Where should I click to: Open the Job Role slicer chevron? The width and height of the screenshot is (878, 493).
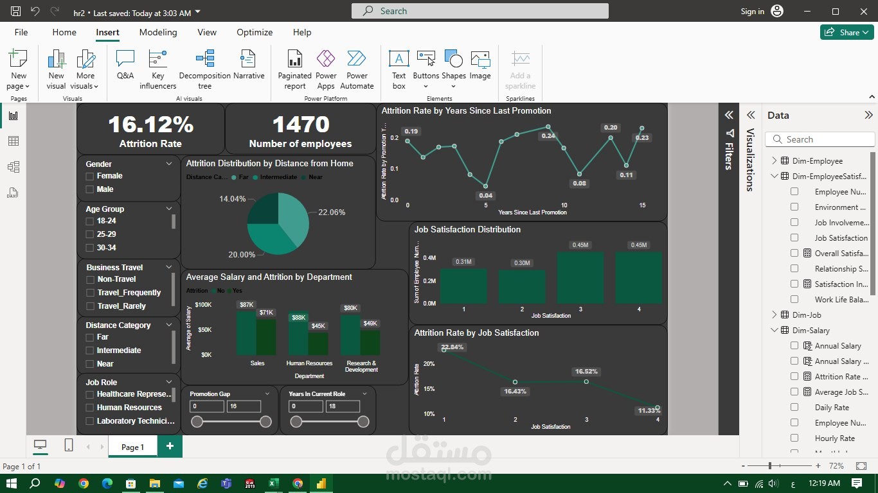(x=169, y=382)
